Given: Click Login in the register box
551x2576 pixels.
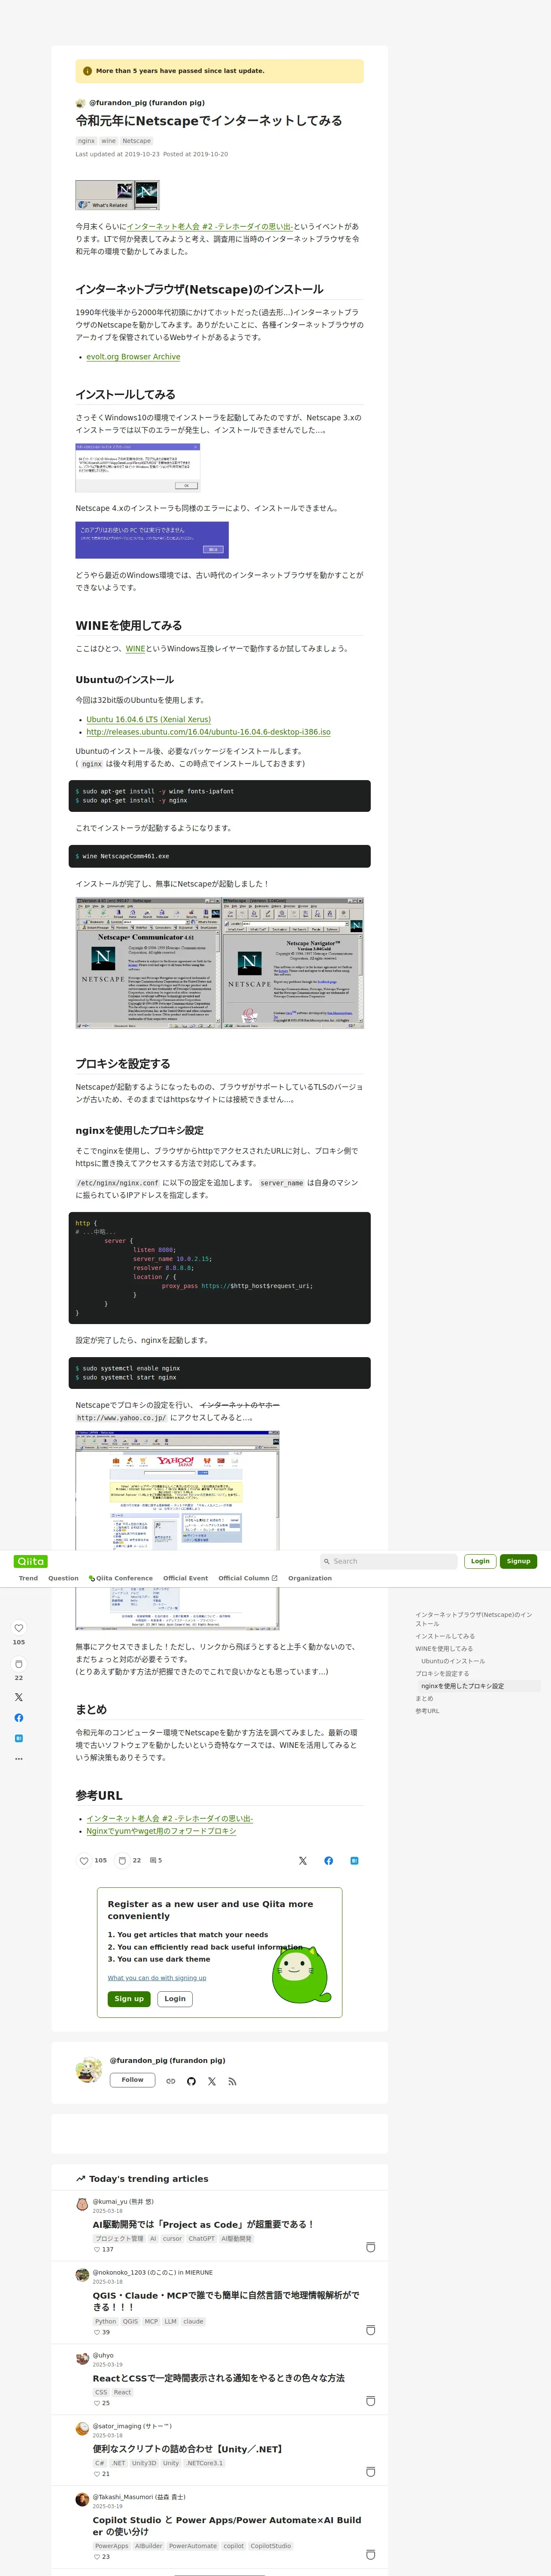Looking at the screenshot, I should 175,1999.
